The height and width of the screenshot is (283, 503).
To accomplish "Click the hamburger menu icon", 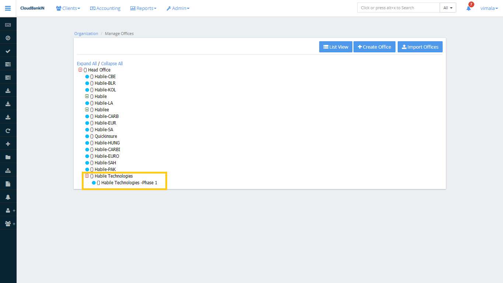I will [x=8, y=8].
